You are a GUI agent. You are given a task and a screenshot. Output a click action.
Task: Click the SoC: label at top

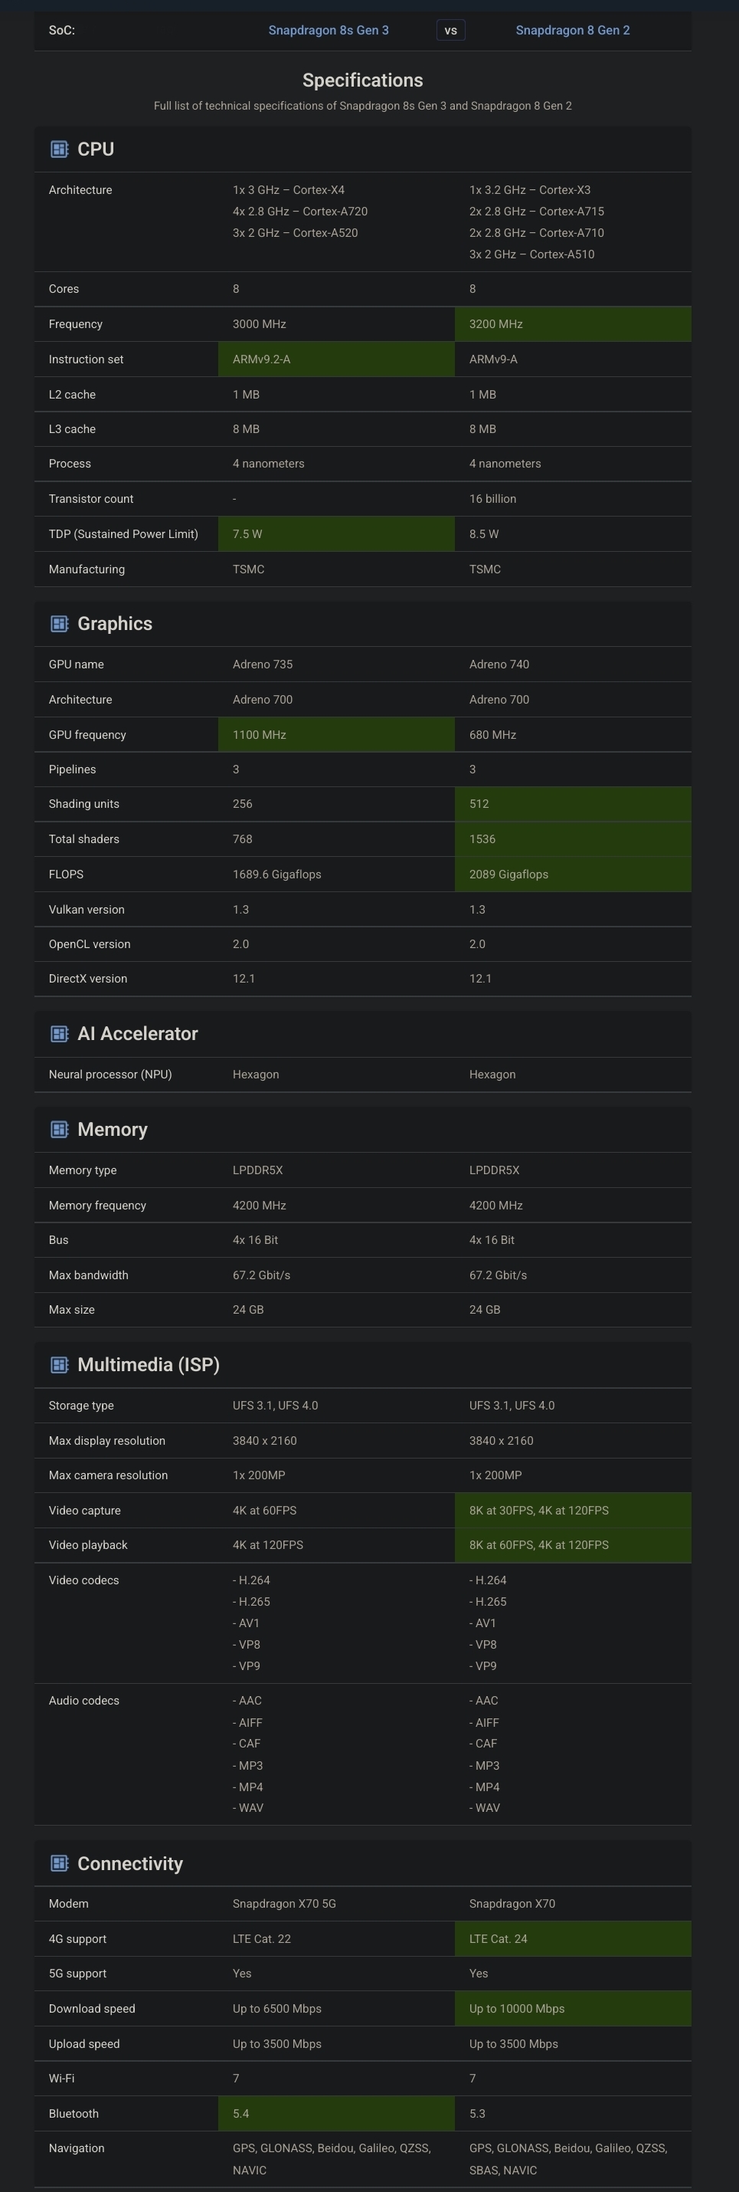(61, 31)
